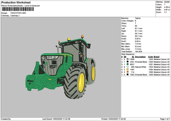Click the Production Worksheet title
This screenshot has height=121, width=171.
(14, 2)
